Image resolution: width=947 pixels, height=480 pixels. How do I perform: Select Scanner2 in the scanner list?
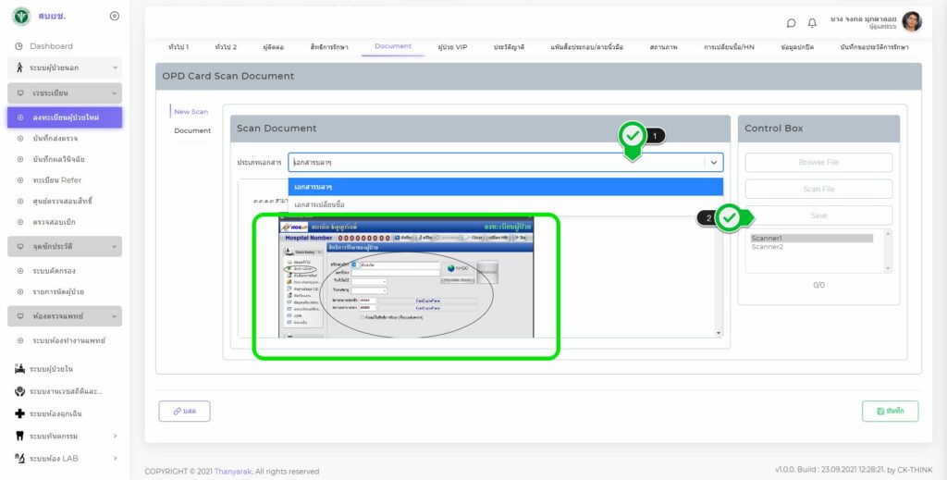point(768,247)
